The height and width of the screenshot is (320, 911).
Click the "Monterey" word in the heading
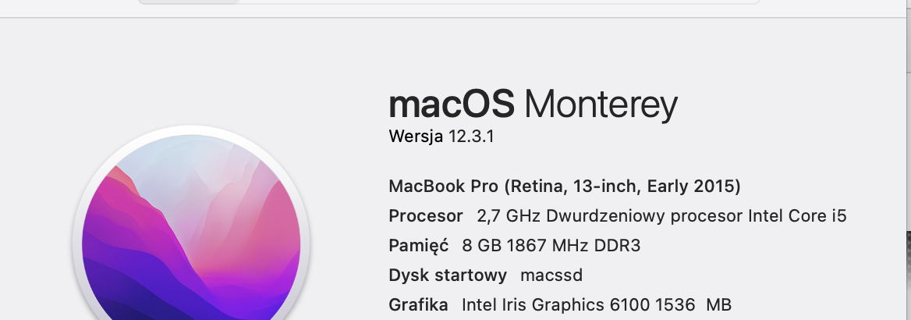pyautogui.click(x=601, y=105)
